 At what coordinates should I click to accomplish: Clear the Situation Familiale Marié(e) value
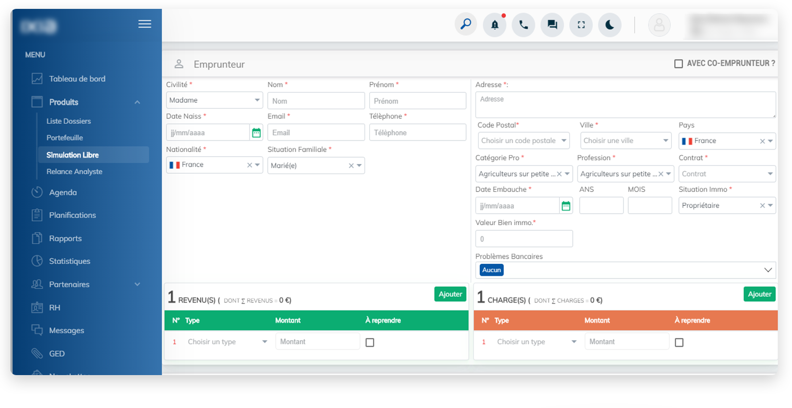pyautogui.click(x=351, y=166)
